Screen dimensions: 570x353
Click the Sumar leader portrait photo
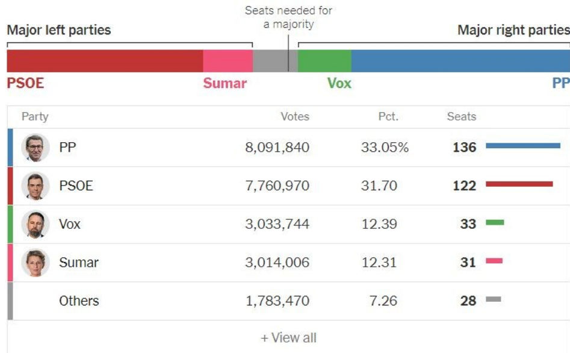[36, 263]
